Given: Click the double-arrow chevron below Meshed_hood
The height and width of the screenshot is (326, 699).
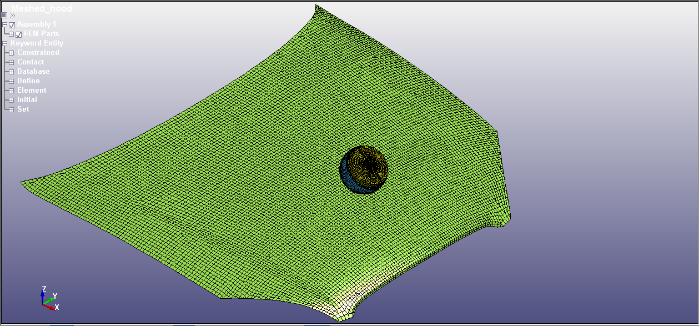Looking at the screenshot, I should (x=12, y=15).
